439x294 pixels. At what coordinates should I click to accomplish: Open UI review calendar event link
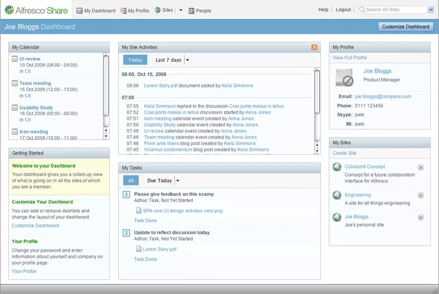pos(30,59)
